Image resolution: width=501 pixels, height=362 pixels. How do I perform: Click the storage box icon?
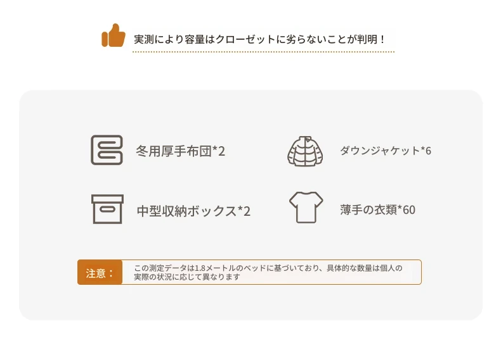[x=107, y=209]
